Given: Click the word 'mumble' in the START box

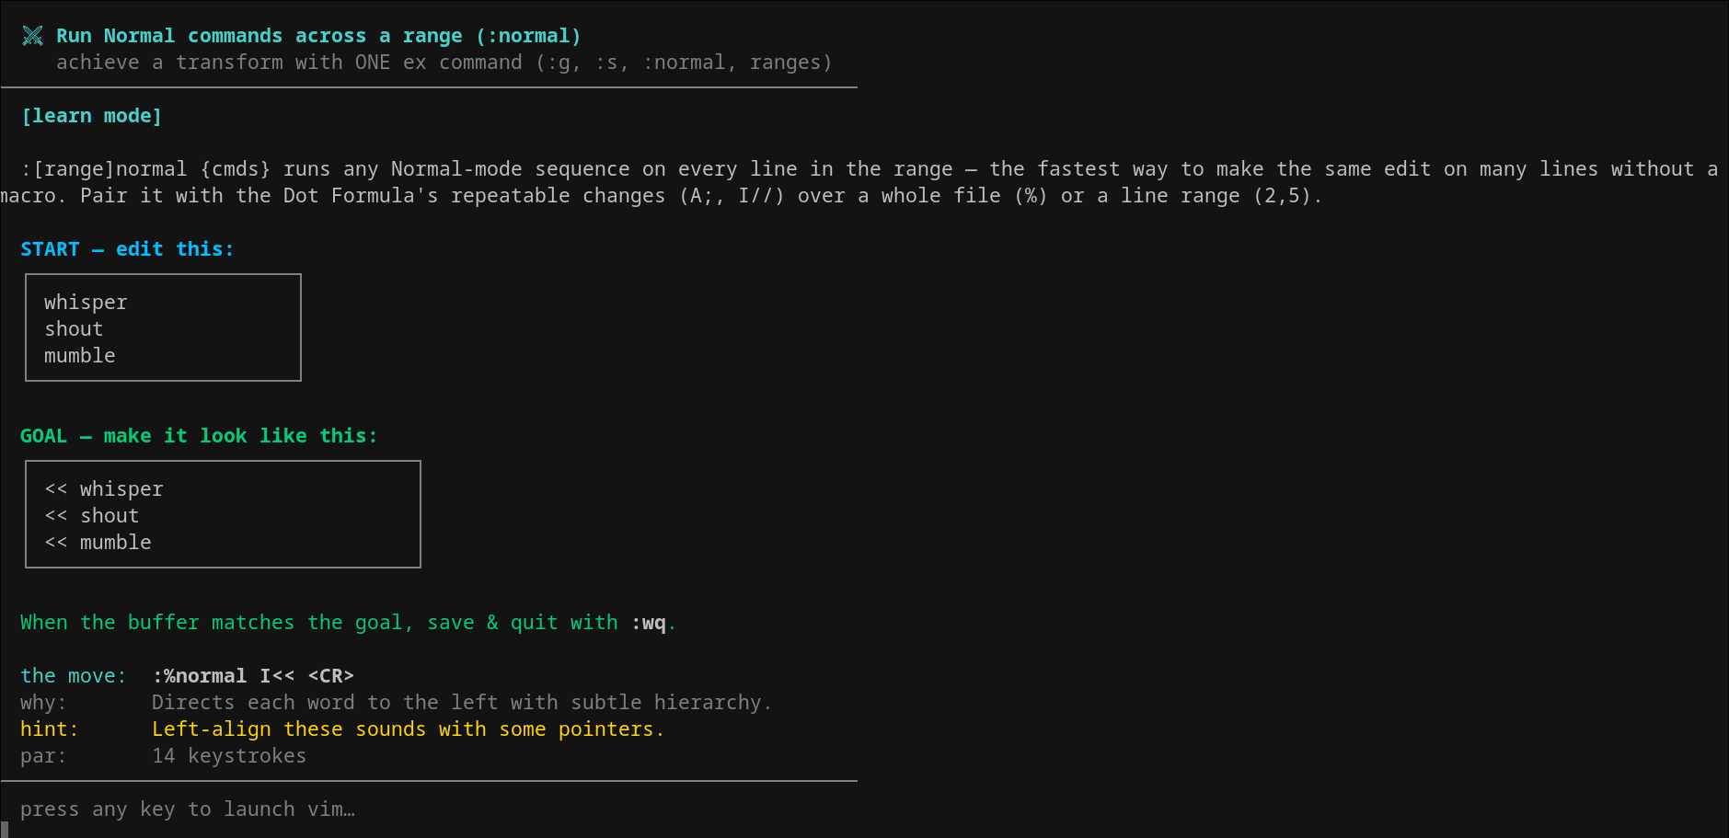Looking at the screenshot, I should (x=80, y=356).
